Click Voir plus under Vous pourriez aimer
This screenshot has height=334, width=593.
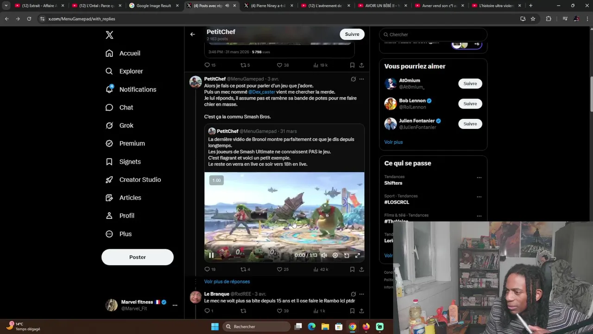[393, 142]
